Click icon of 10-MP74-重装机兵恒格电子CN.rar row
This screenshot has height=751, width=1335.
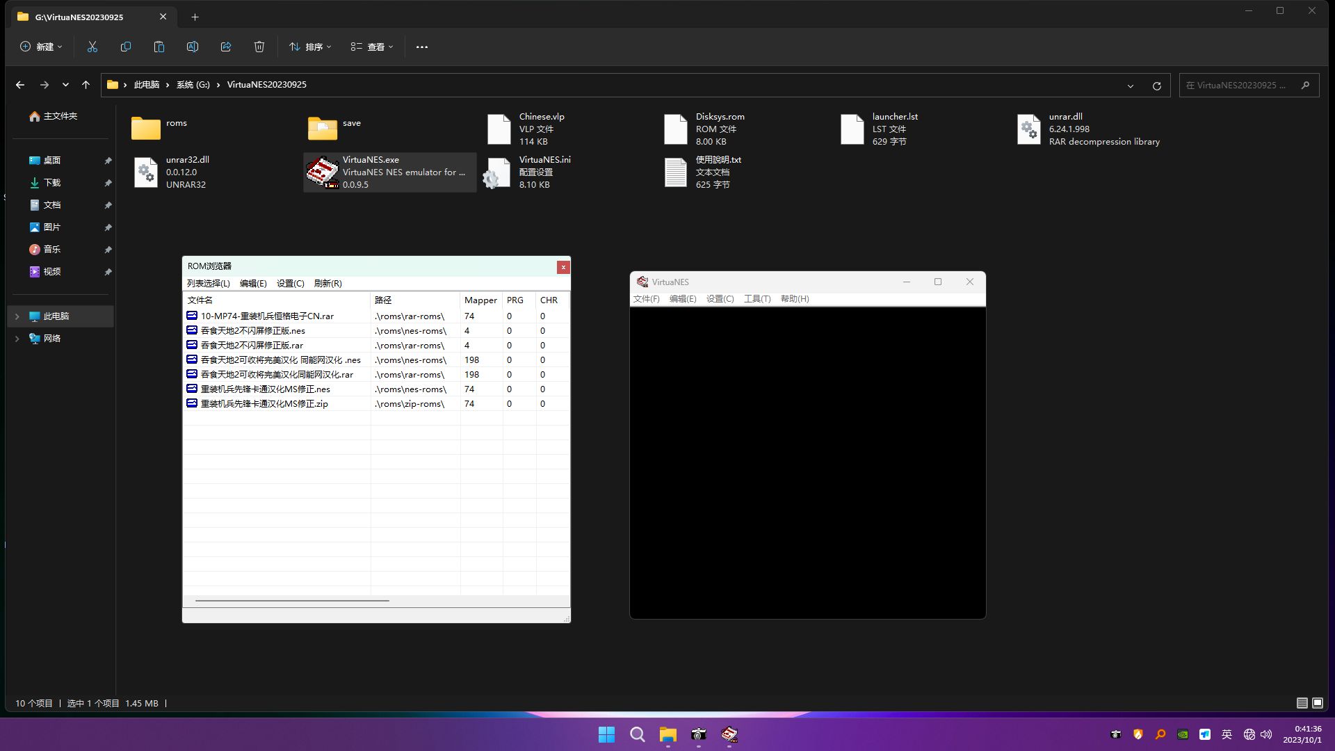click(192, 316)
